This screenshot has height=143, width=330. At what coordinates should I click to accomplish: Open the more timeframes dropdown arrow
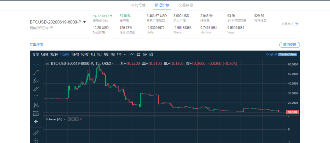tap(125, 54)
